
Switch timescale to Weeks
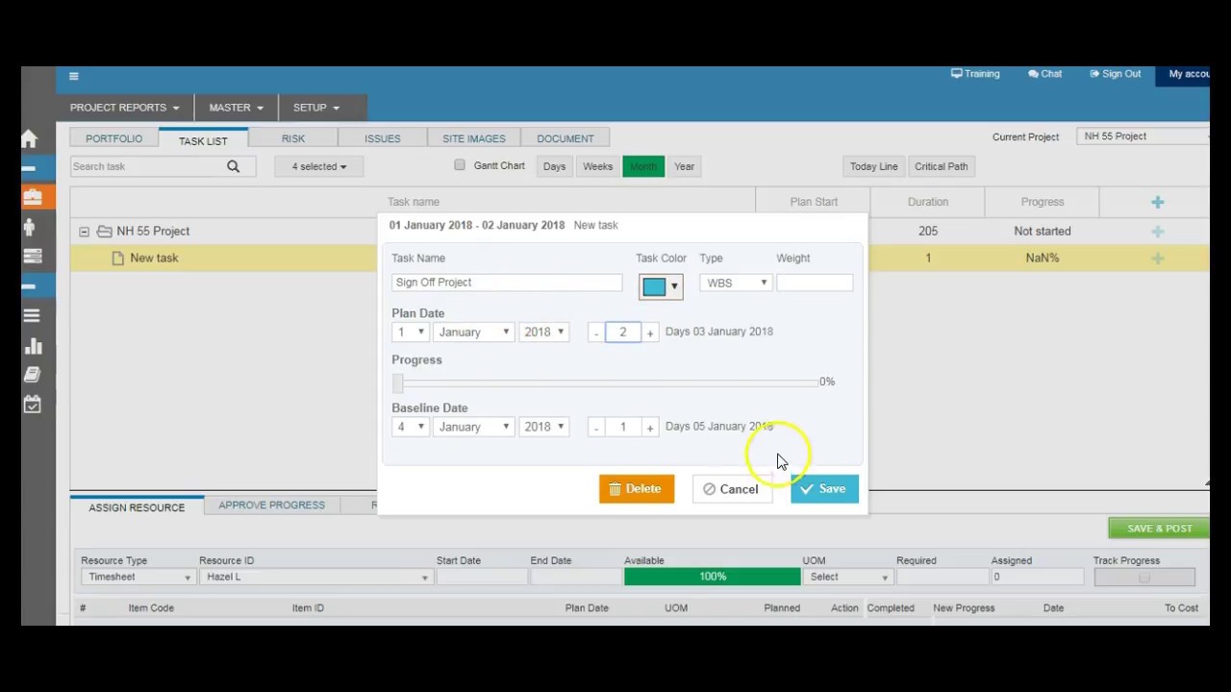(597, 166)
